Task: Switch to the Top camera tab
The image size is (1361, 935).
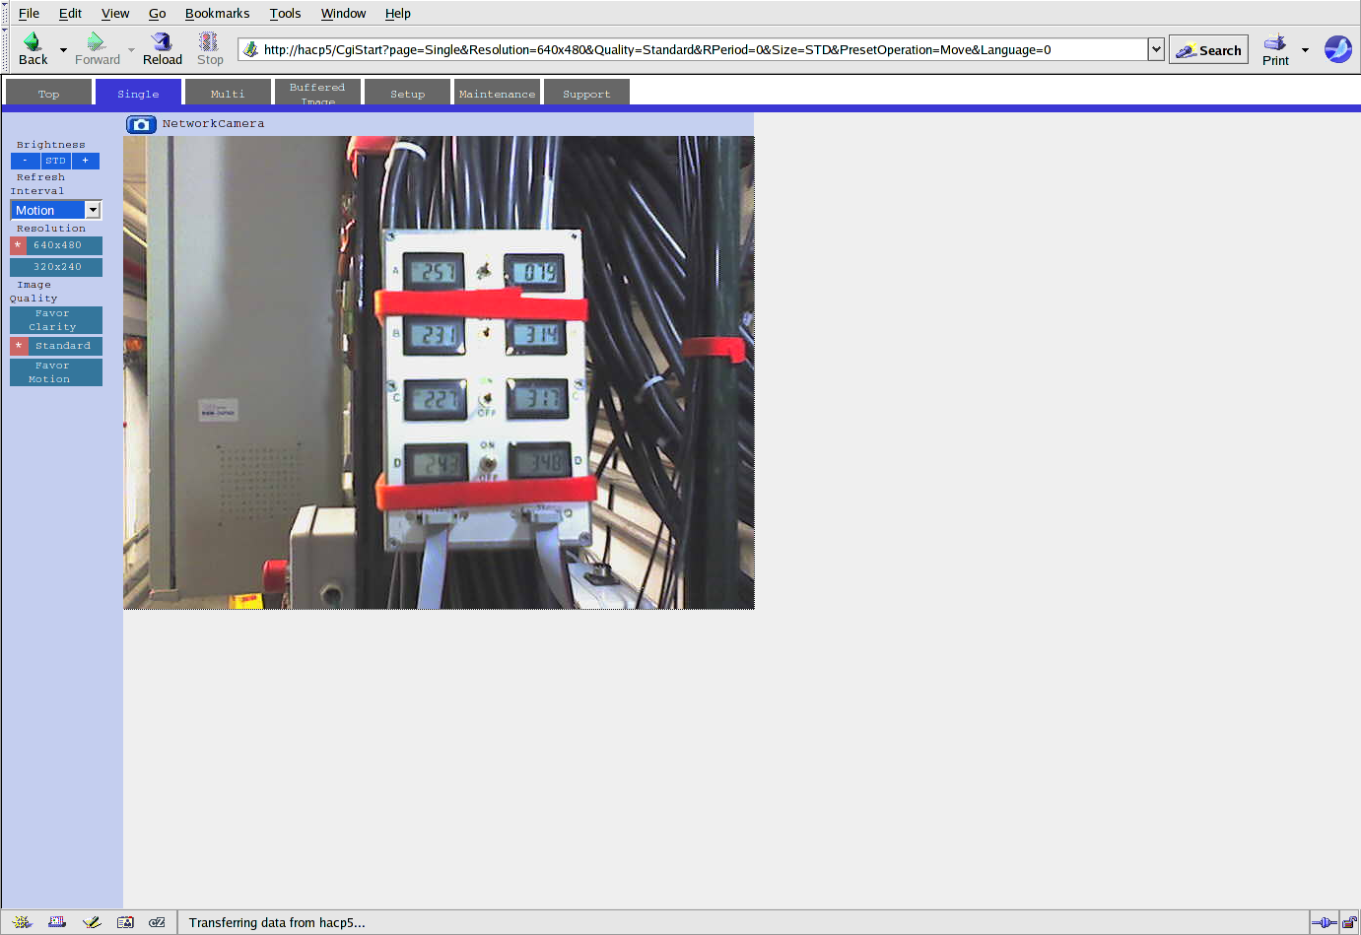Action: (x=49, y=92)
